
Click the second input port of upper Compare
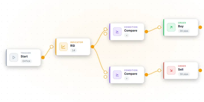[x=105, y=34]
